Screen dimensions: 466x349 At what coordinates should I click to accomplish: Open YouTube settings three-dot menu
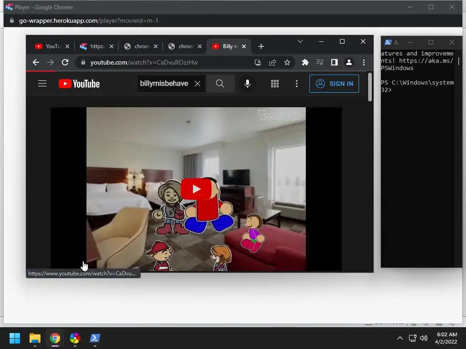pyautogui.click(x=297, y=84)
